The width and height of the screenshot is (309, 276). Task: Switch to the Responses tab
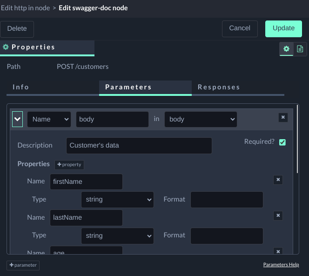click(219, 87)
